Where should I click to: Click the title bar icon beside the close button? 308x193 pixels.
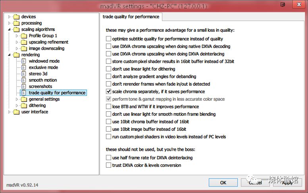[283, 4]
